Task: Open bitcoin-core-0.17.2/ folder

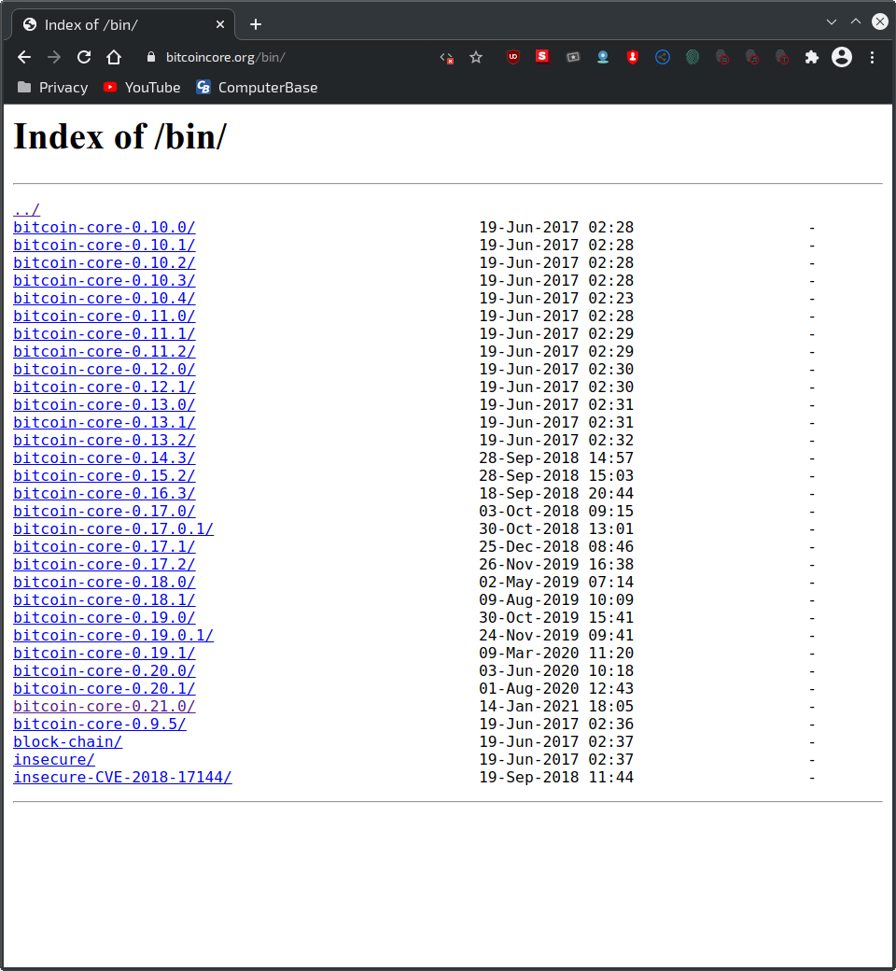Action: pos(104,565)
